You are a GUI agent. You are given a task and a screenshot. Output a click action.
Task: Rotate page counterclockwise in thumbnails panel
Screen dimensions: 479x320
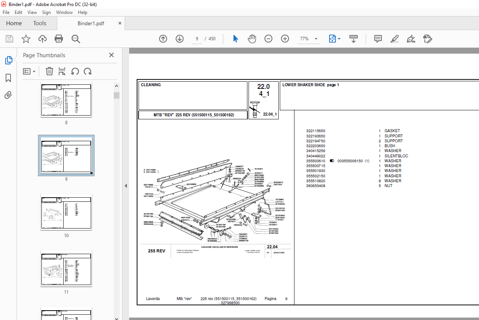[75, 71]
